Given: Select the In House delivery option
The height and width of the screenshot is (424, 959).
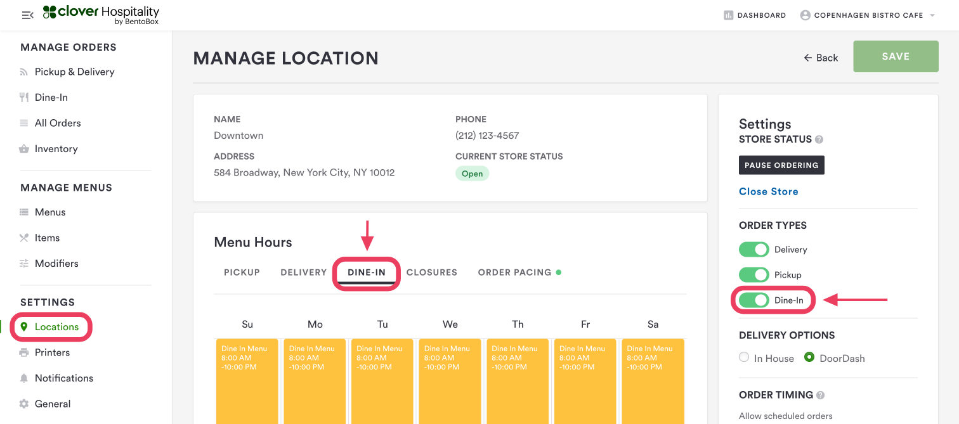Looking at the screenshot, I should pos(744,357).
